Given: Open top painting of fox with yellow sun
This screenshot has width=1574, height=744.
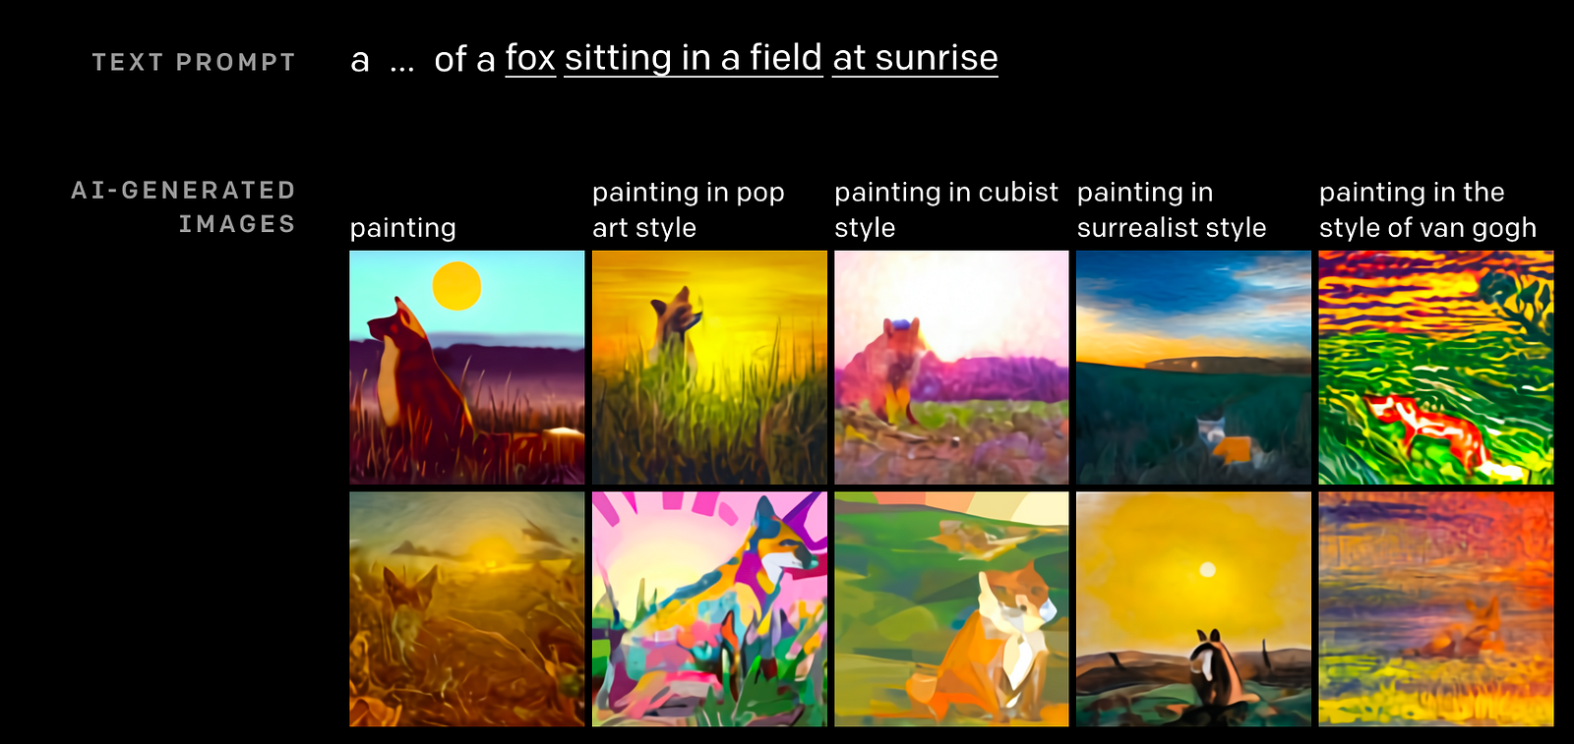Looking at the screenshot, I should [467, 368].
